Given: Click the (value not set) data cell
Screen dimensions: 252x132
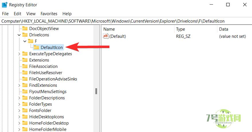Looking at the screenshot, I should [x=233, y=36].
